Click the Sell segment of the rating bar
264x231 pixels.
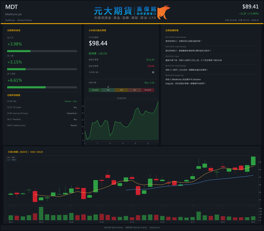tap(135, 90)
